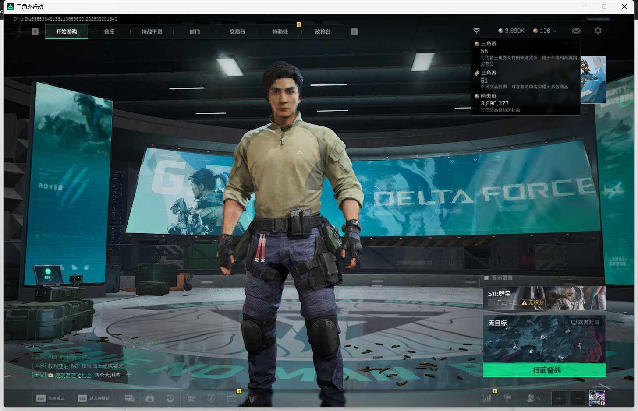638x411 pixels.
Task: Open the 特勤处 tab
Action: [x=280, y=32]
